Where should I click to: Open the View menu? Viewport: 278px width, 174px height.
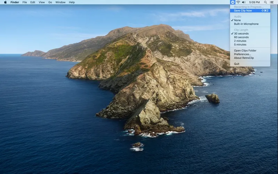click(x=42, y=2)
